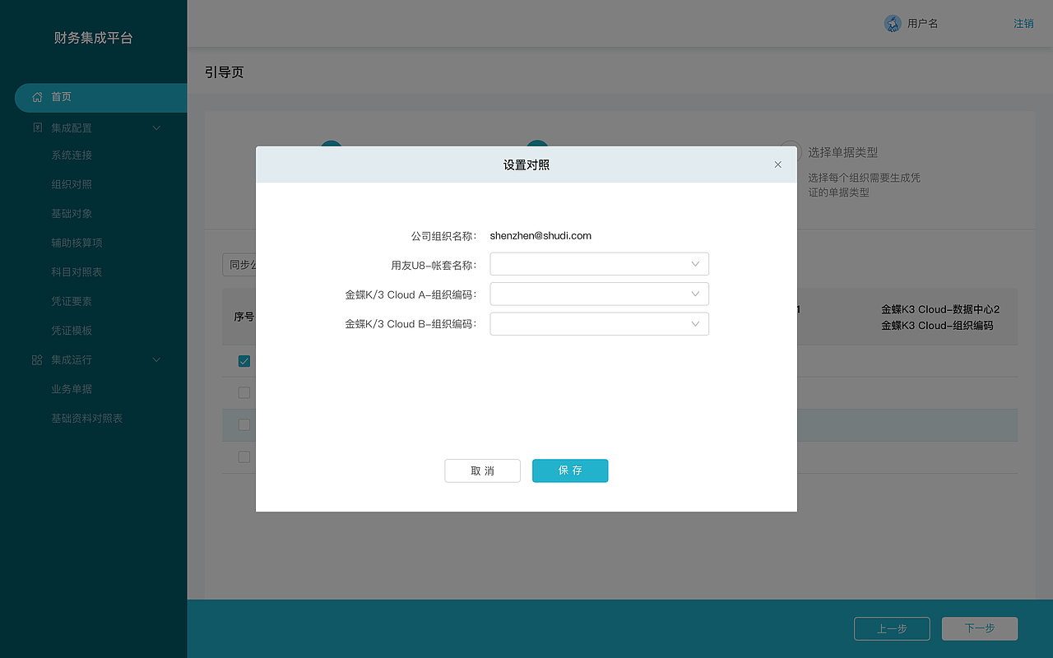Viewport: 1053px width, 658px height.
Task: Click the 保存 button in dialog
Action: tap(570, 470)
